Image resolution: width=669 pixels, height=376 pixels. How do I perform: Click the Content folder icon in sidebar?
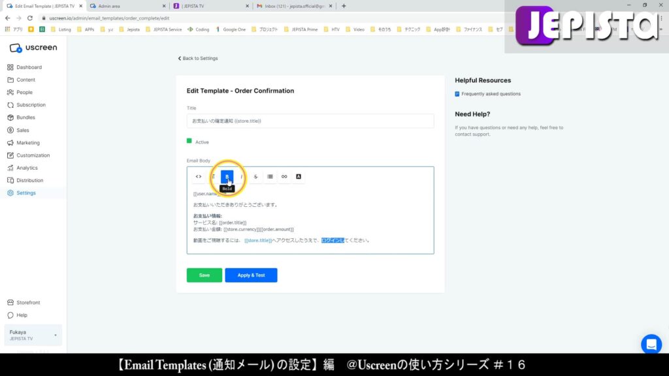(x=10, y=80)
